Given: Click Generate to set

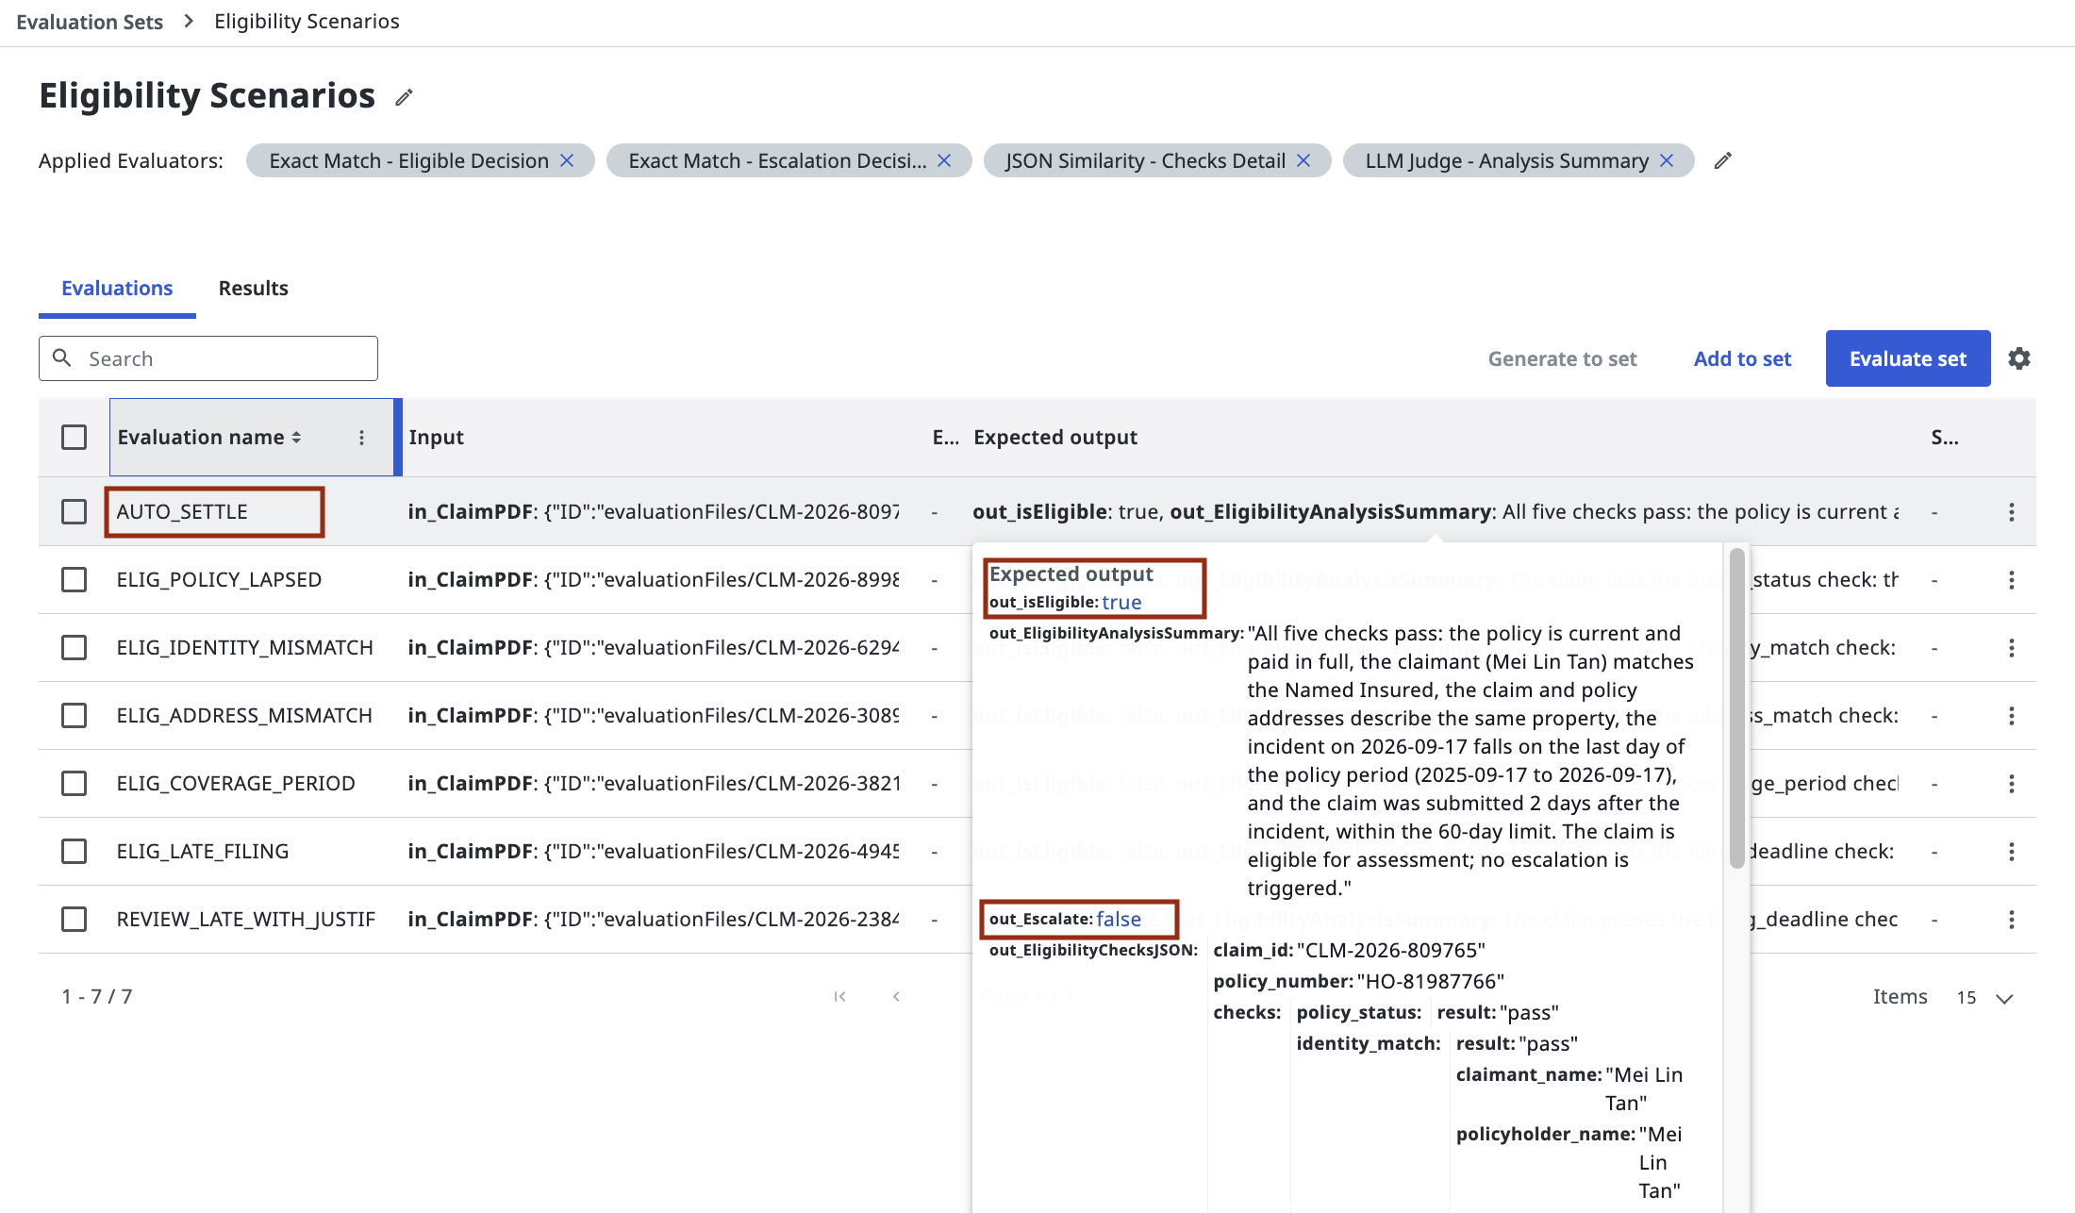Looking at the screenshot, I should coord(1562,358).
